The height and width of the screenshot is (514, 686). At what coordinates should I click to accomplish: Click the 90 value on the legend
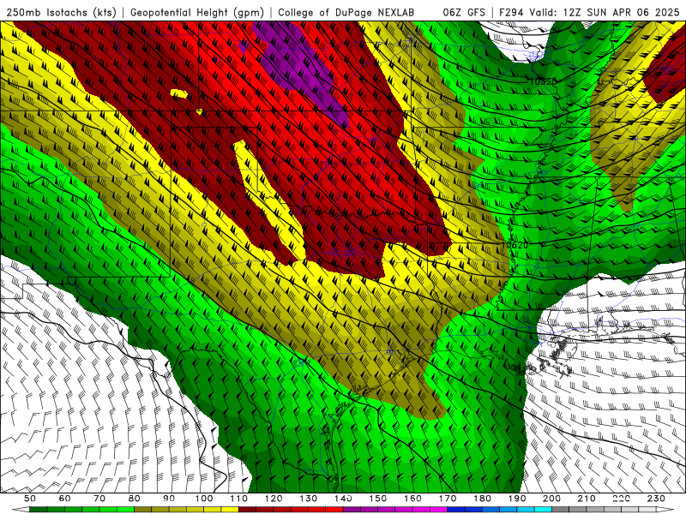click(x=169, y=499)
